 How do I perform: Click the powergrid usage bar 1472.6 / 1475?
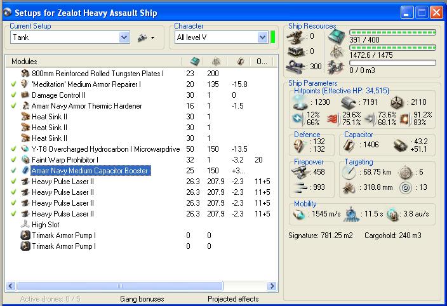pyautogui.click(x=393, y=48)
